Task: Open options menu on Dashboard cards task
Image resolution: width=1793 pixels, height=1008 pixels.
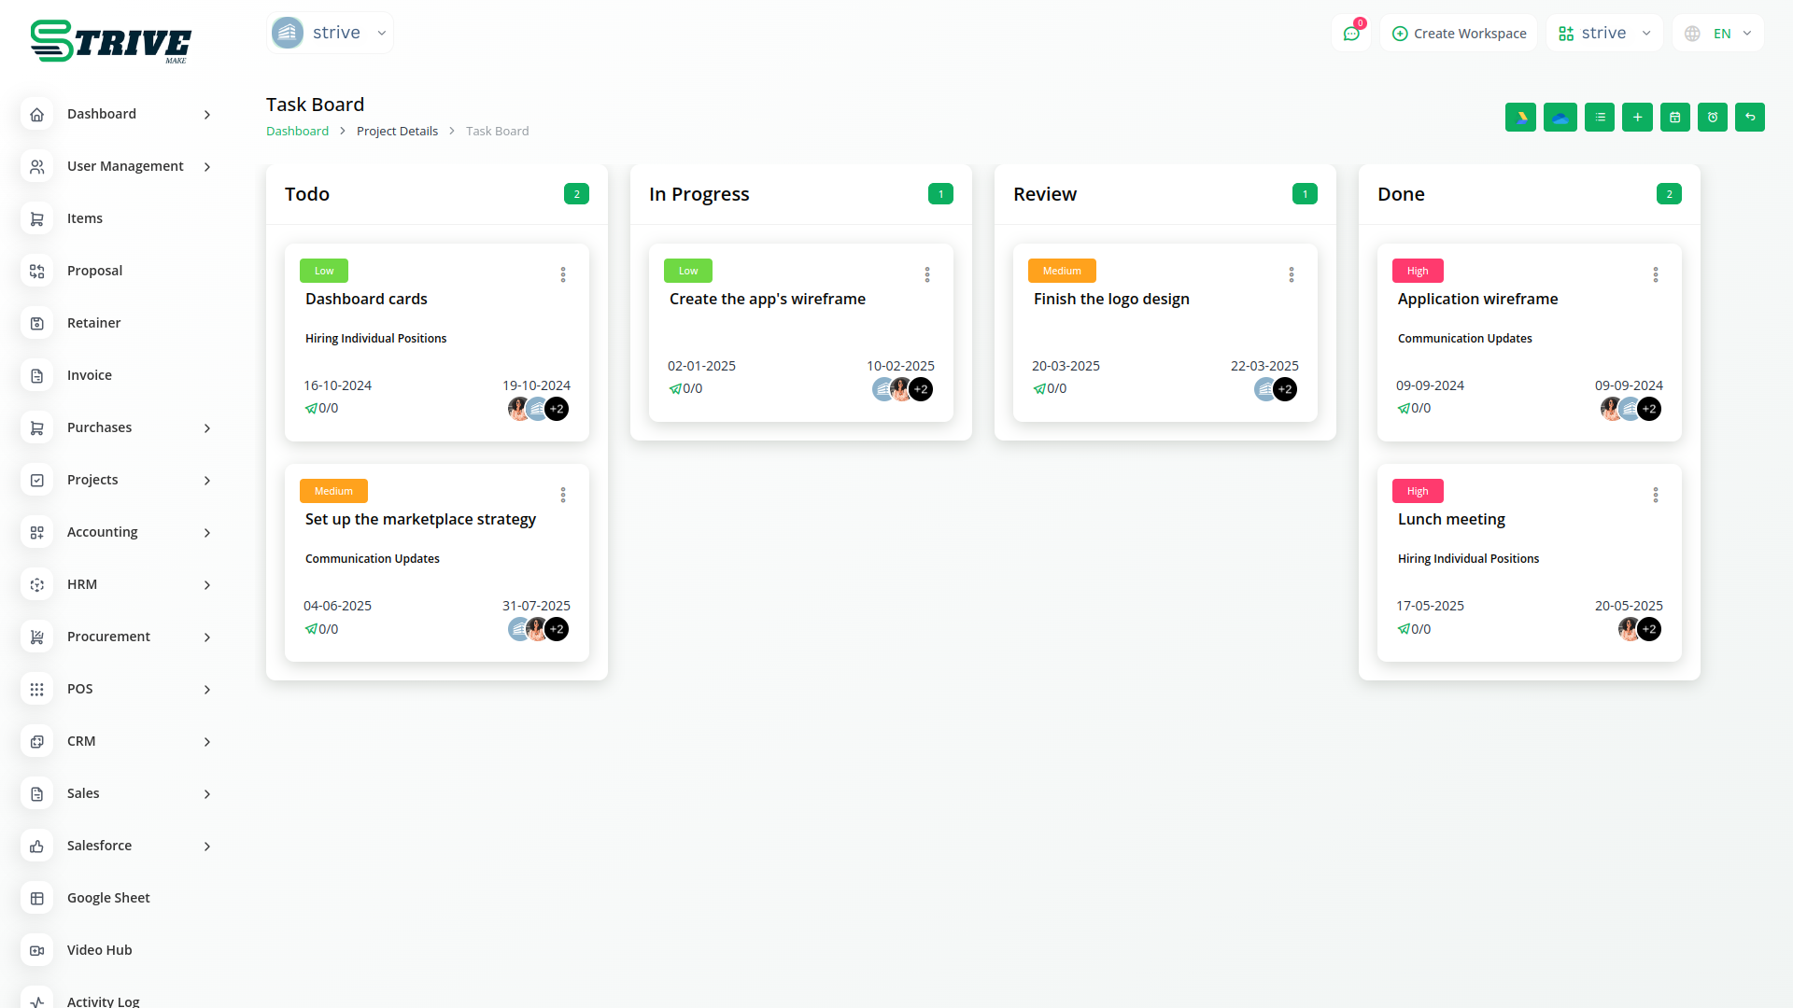Action: (x=563, y=274)
